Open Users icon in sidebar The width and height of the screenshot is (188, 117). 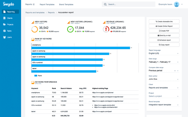click(4, 37)
